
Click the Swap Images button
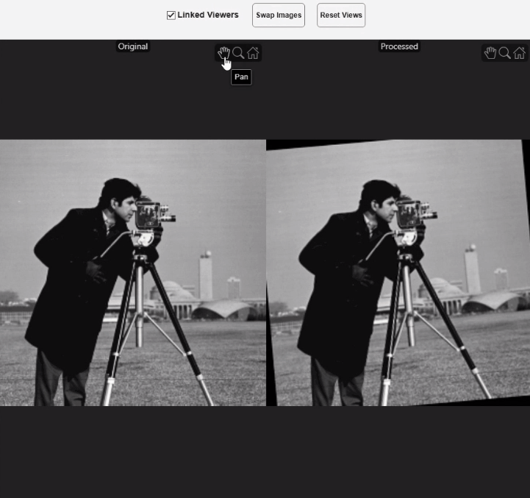click(x=279, y=15)
